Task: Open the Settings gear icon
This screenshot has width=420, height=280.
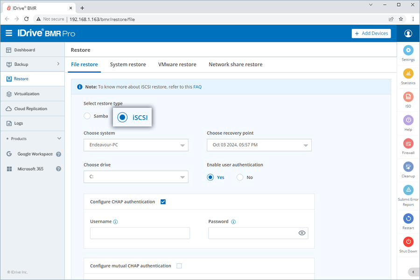Action: tap(408, 50)
